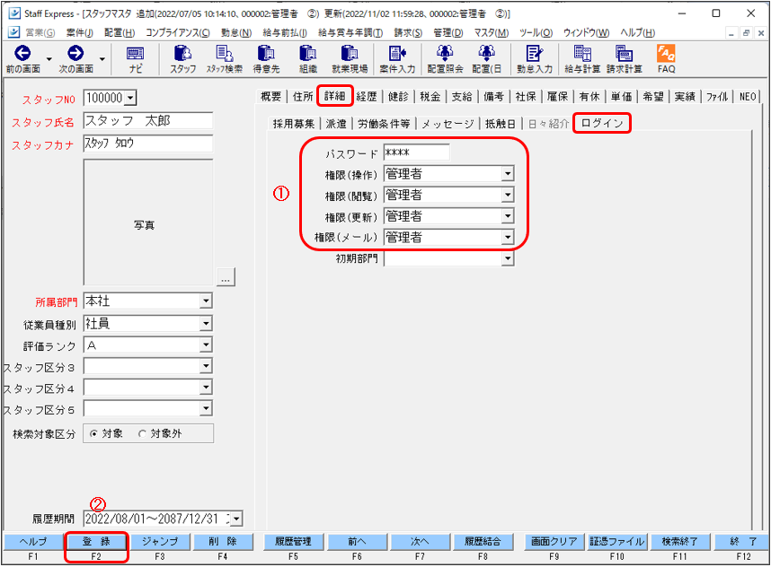This screenshot has width=771, height=567.
Task: Open the ツール(O) menu
Action: 536,33
